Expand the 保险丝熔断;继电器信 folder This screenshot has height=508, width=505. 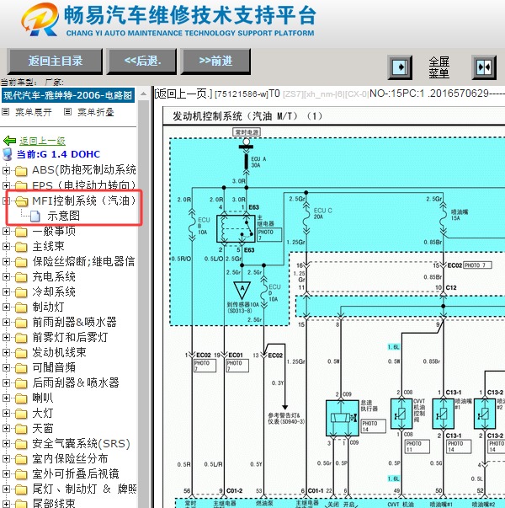pos(6,261)
